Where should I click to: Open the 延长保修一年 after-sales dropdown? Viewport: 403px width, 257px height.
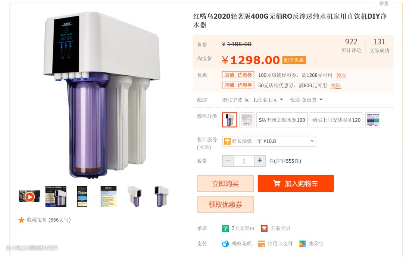tap(269, 141)
